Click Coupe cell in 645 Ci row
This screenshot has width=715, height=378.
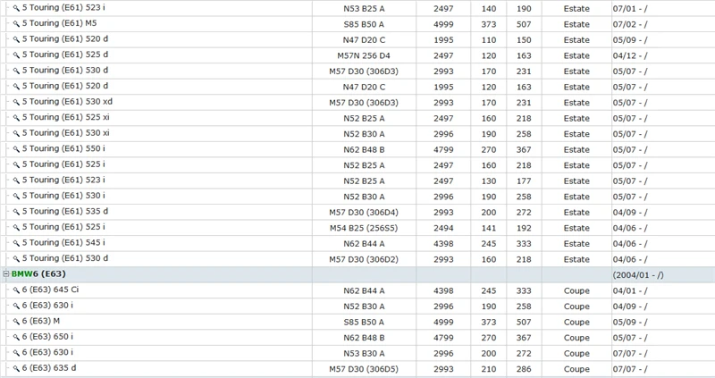pos(576,291)
